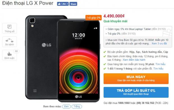Click Tìm hiểu next to 30 phút delivery

[161, 64]
